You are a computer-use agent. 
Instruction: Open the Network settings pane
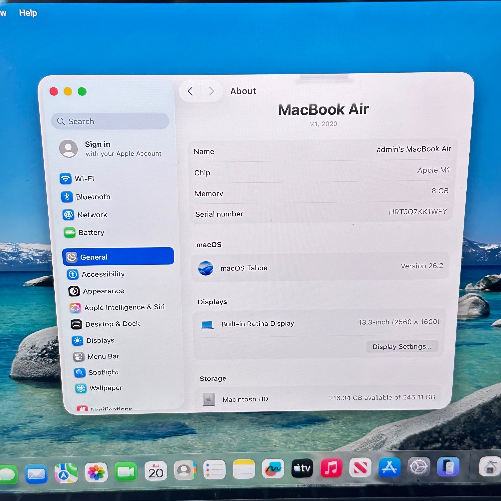click(92, 215)
